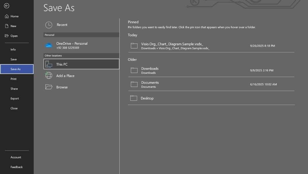Image resolution: width=308 pixels, height=174 pixels.
Task: Select the Close option in sidebar
Action: tap(14, 108)
